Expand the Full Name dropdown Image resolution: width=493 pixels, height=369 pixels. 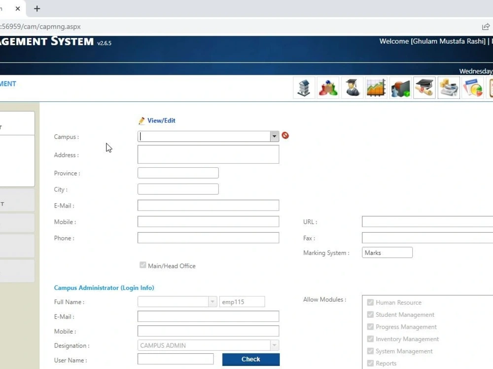(x=212, y=302)
